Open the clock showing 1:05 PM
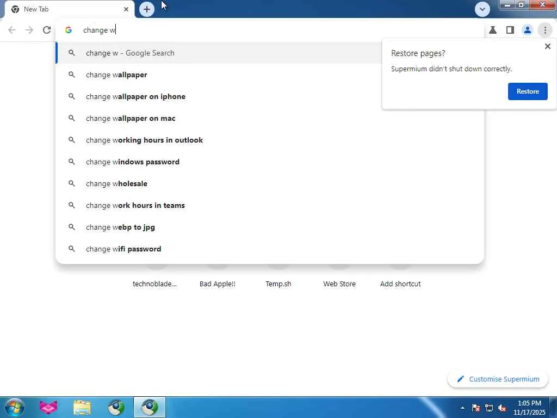 [x=529, y=408]
